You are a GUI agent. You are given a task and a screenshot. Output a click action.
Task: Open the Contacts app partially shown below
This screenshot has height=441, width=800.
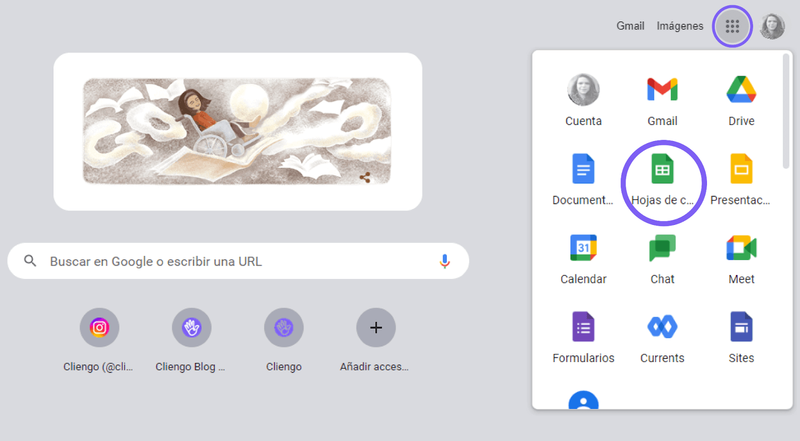pos(583,399)
